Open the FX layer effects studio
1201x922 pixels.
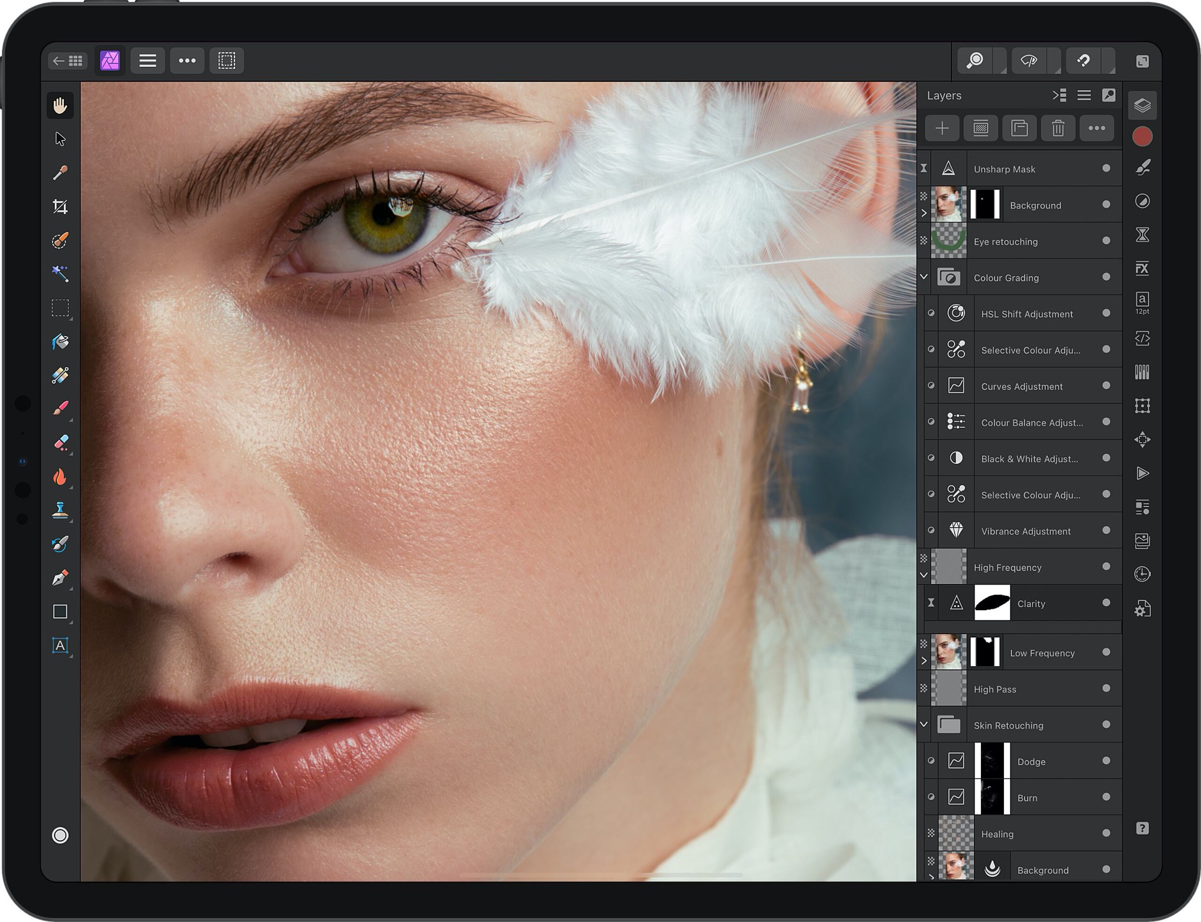[1142, 269]
